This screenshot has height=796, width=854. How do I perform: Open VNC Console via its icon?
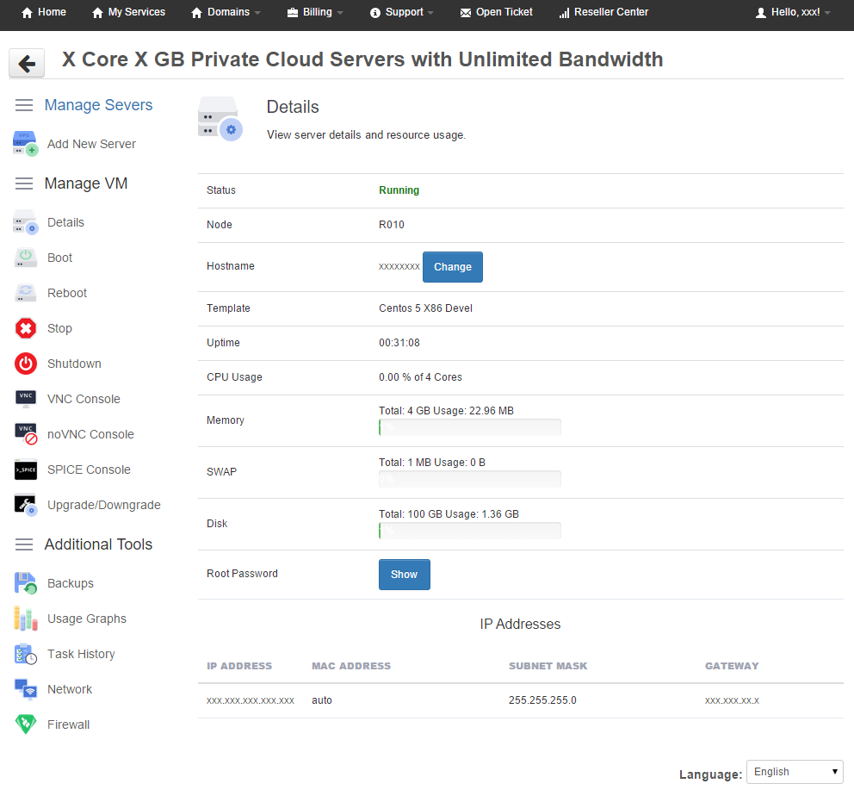[x=26, y=399]
